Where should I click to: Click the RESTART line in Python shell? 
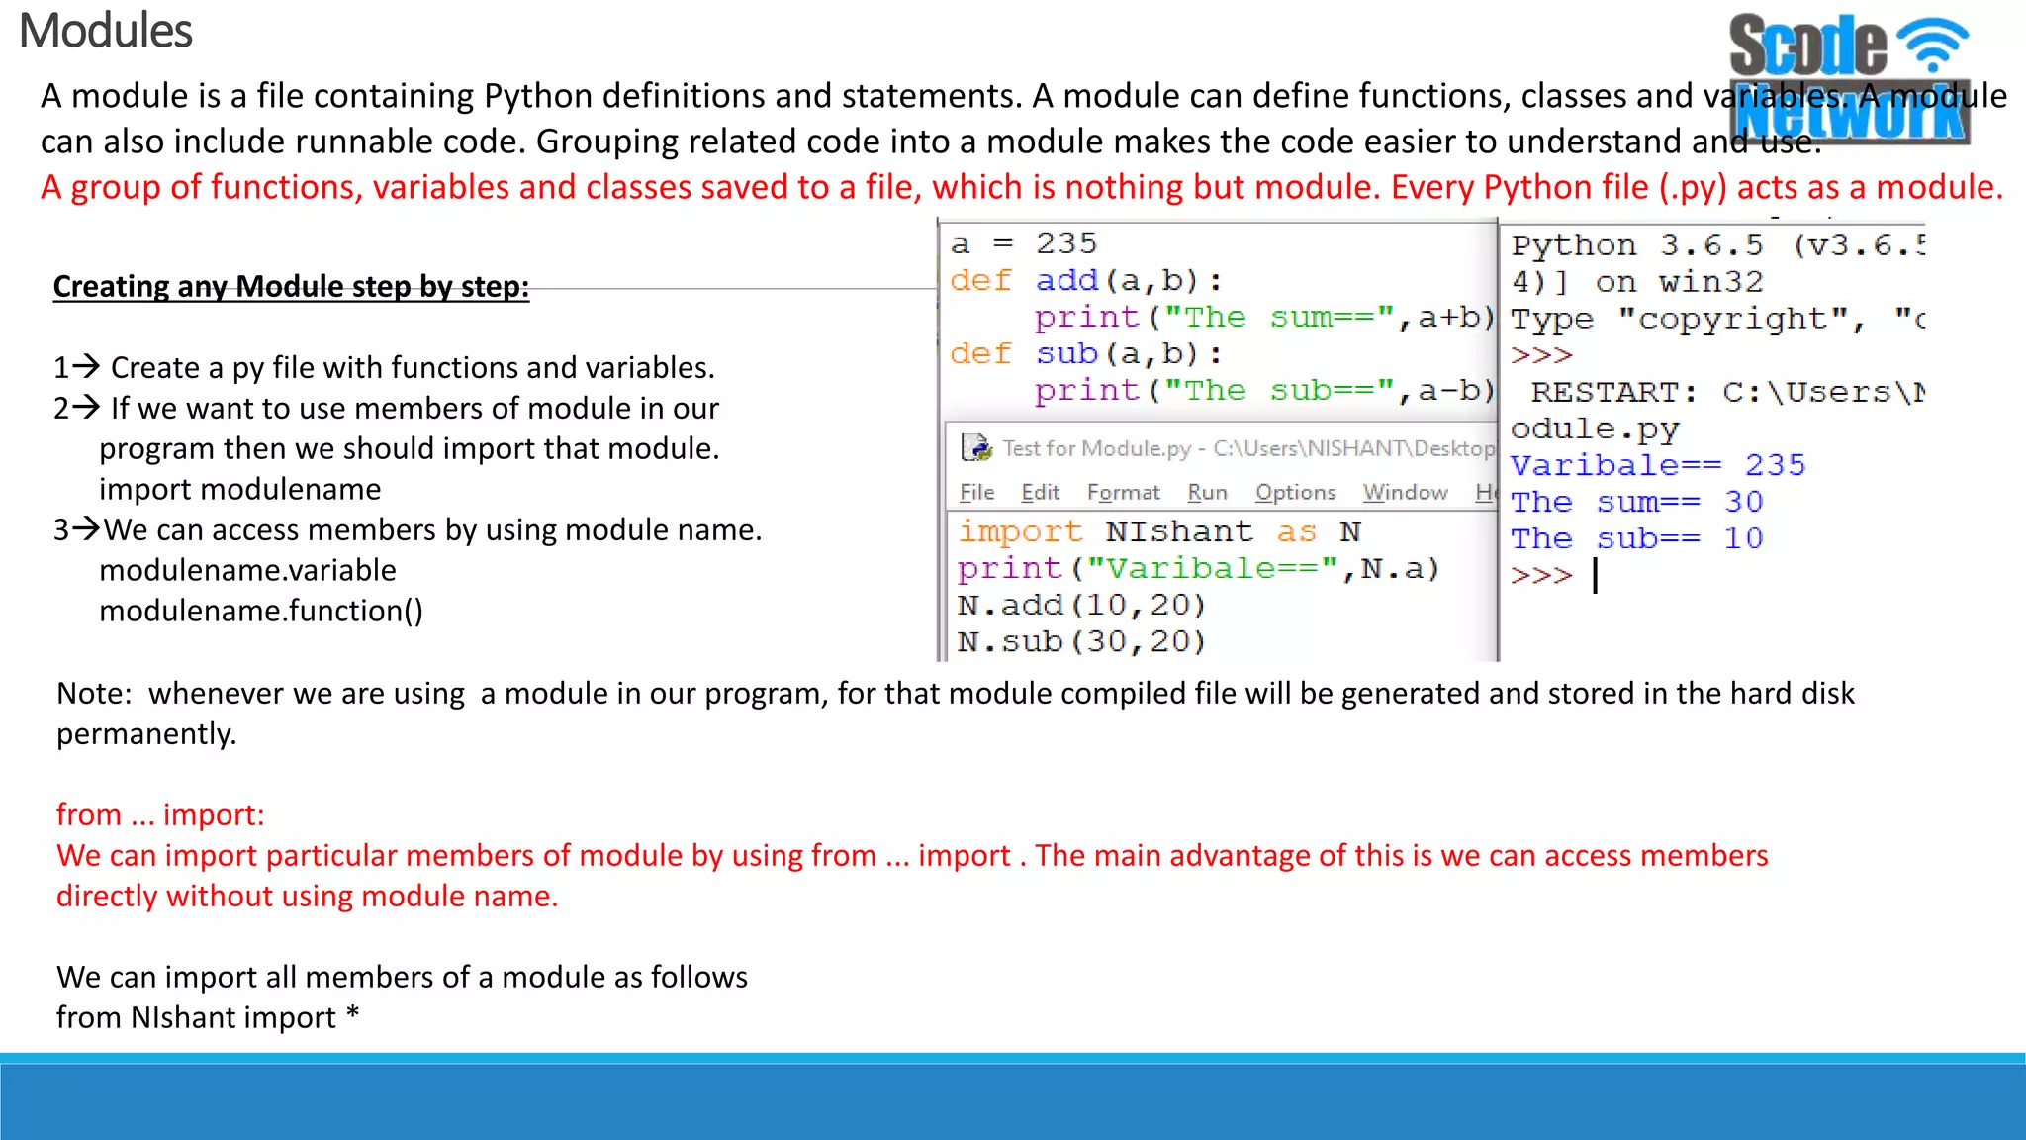click(x=1727, y=392)
